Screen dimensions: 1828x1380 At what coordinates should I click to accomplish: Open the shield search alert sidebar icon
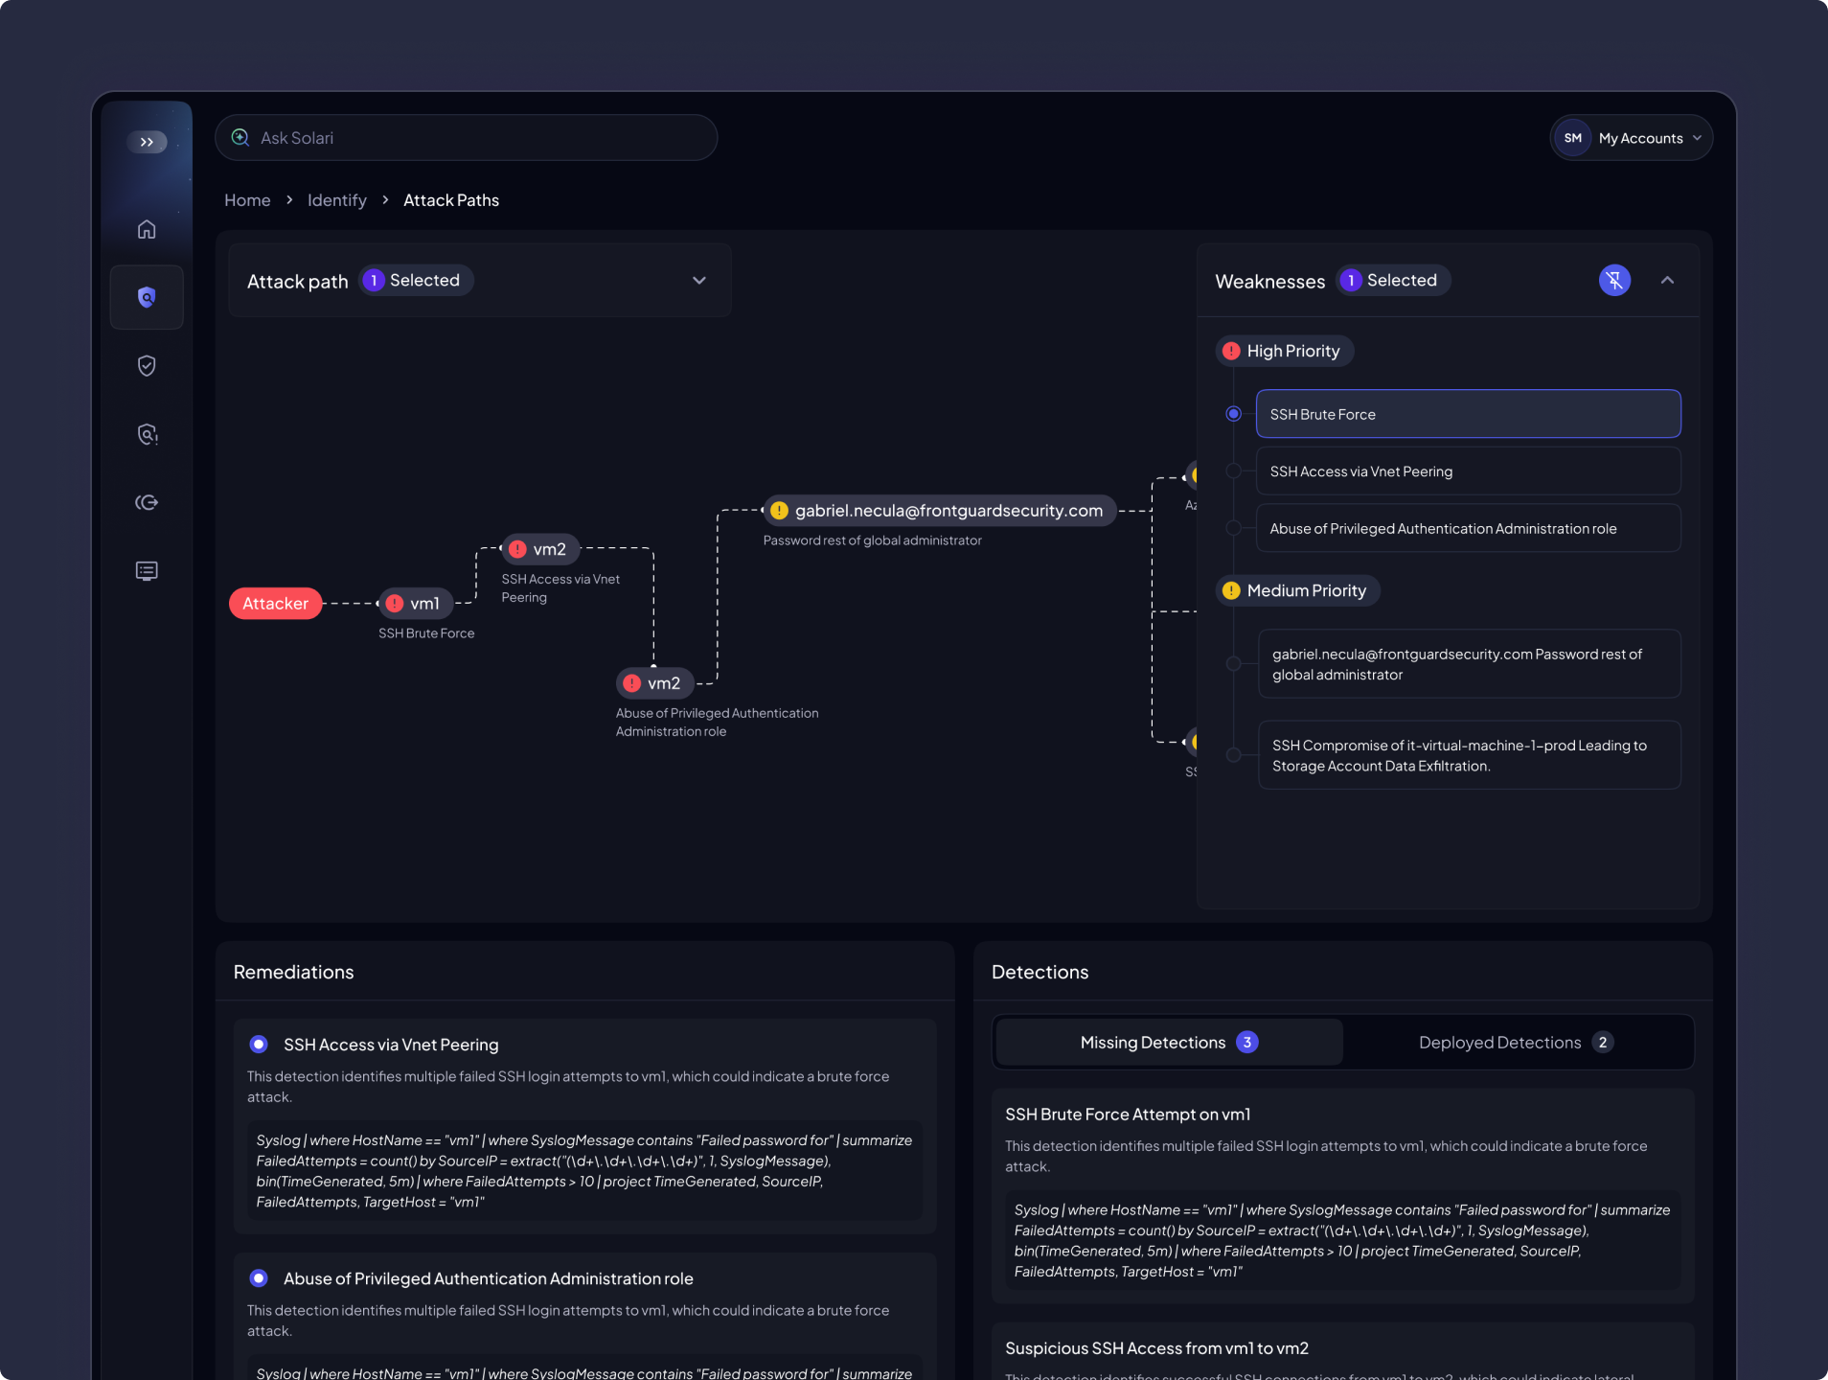(x=147, y=434)
